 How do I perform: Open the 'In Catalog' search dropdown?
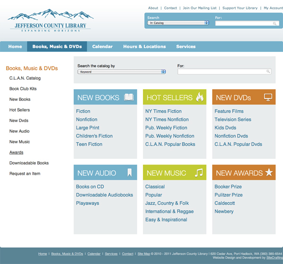178,23
